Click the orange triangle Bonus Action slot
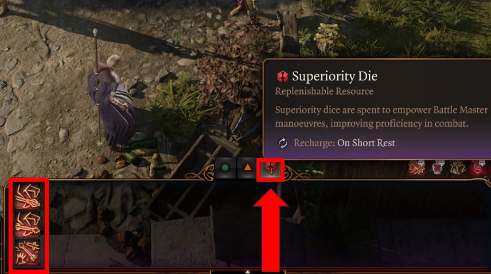The image size is (491, 274). click(247, 168)
